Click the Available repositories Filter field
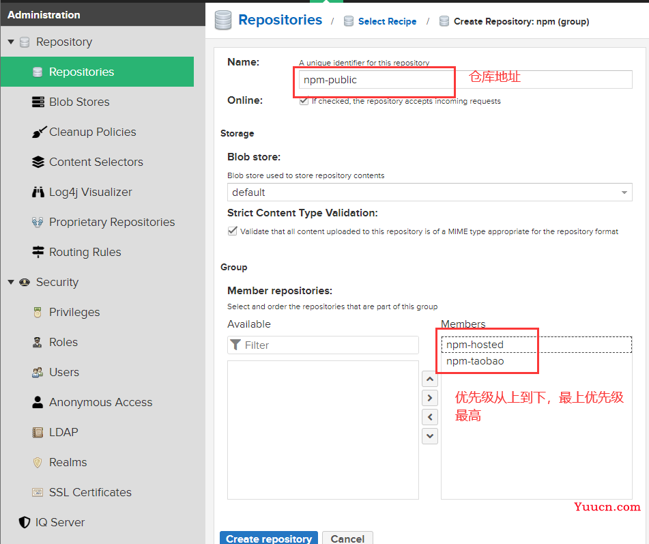This screenshot has width=649, height=544. pos(323,345)
